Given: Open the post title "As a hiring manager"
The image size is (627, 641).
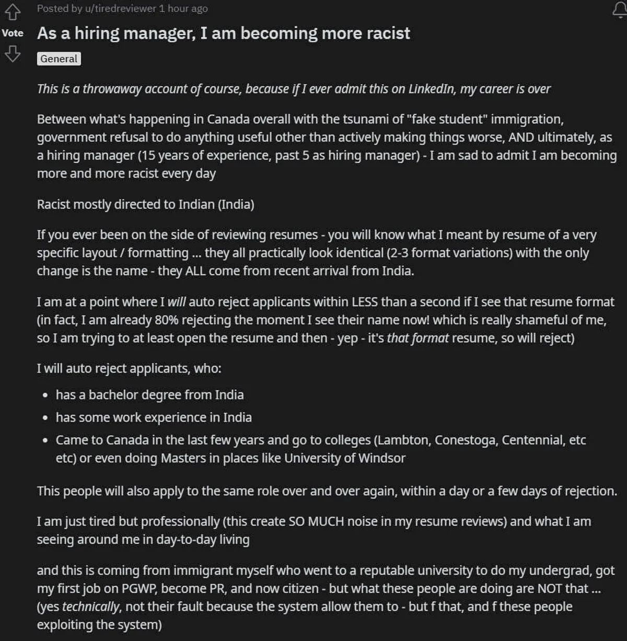Looking at the screenshot, I should pyautogui.click(x=223, y=33).
